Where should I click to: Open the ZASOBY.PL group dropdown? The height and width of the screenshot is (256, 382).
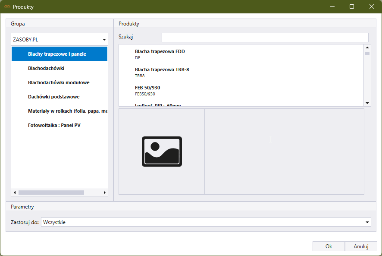pyautogui.click(x=59, y=40)
